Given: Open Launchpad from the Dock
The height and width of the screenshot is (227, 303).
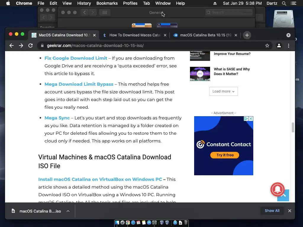Looking at the screenshot, I should click(123, 223).
